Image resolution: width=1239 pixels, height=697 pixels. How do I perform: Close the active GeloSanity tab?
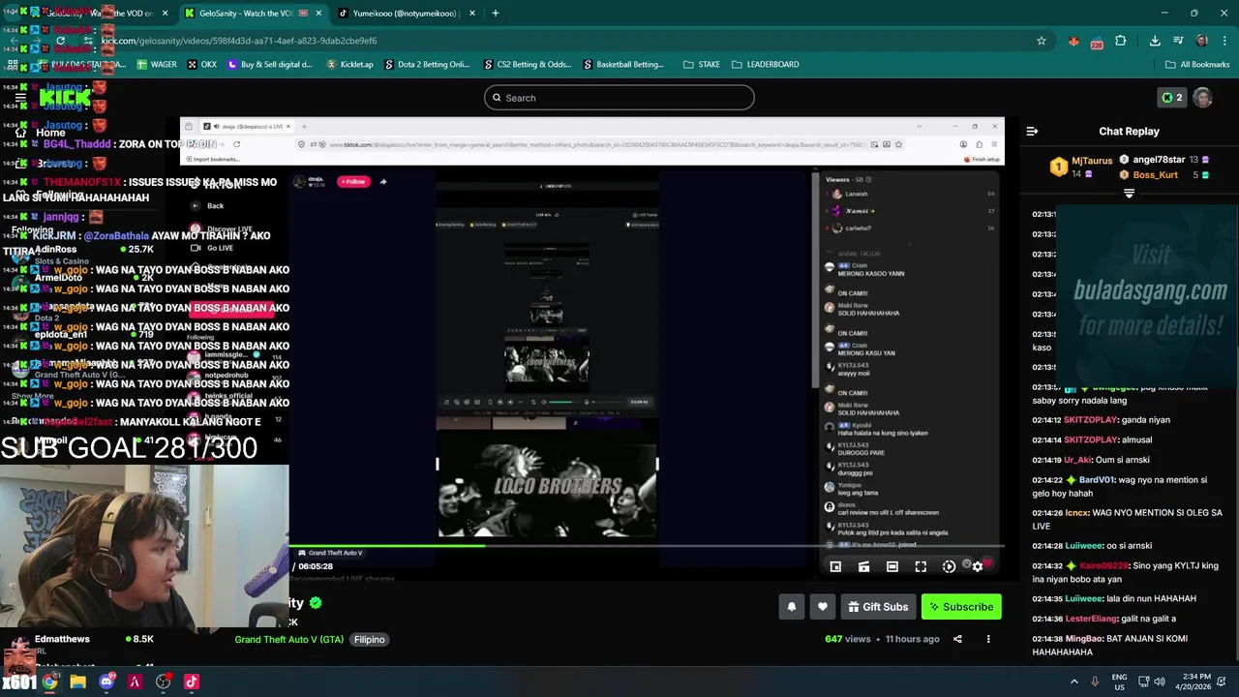(x=317, y=14)
